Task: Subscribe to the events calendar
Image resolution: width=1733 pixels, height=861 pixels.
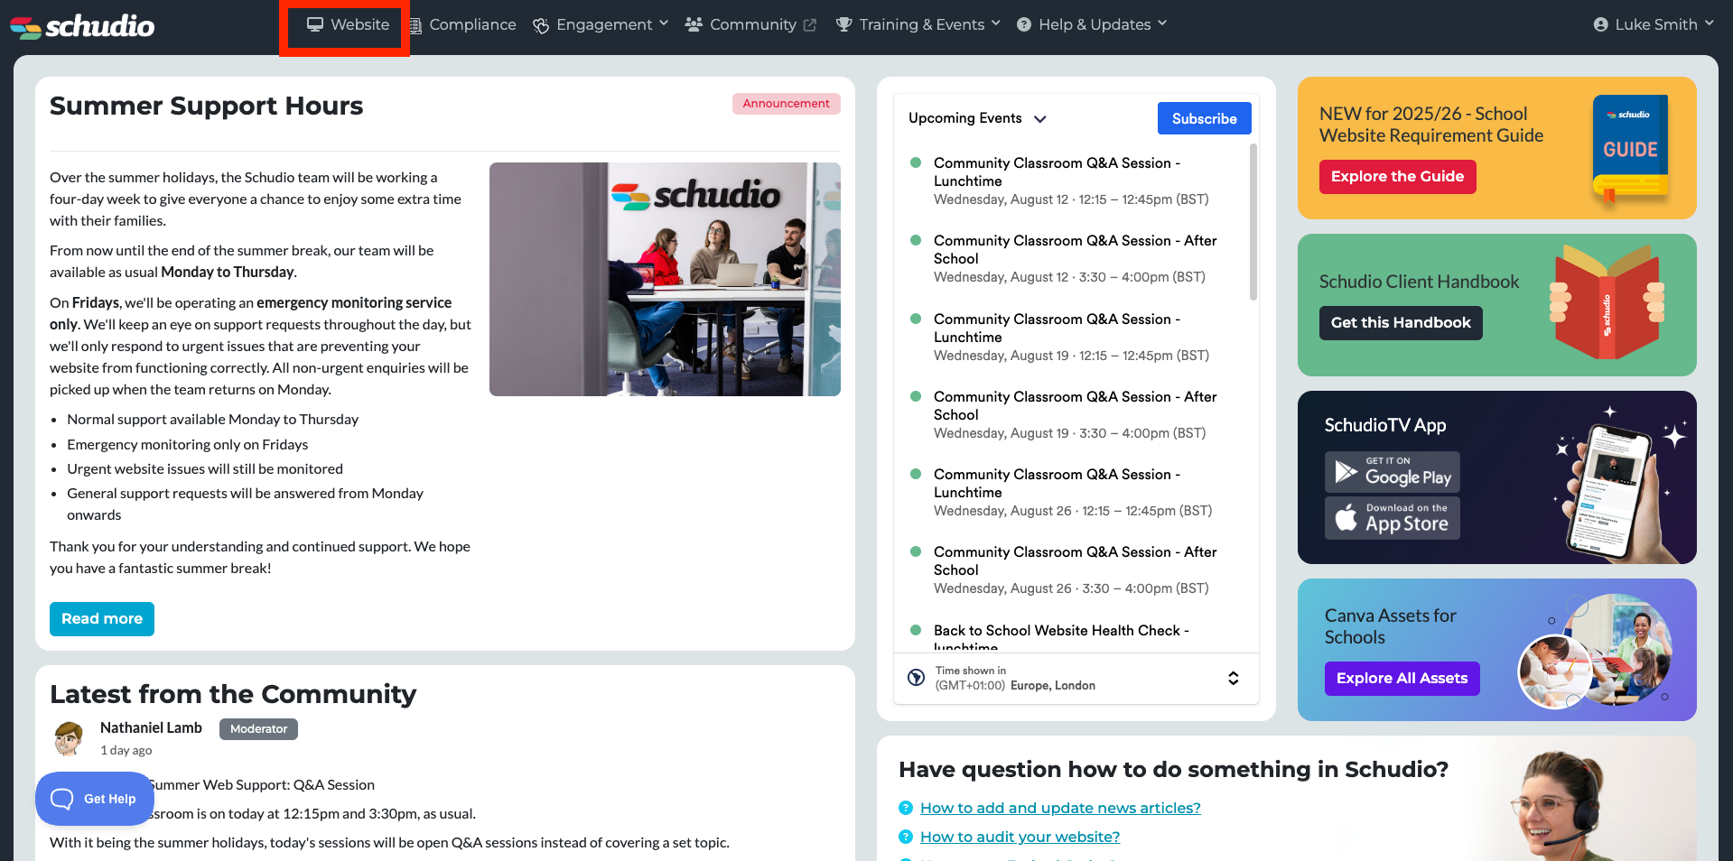Action: (1205, 118)
